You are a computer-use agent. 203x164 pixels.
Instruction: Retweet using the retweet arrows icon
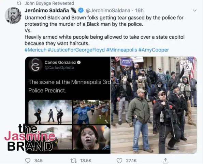[x=74, y=161]
